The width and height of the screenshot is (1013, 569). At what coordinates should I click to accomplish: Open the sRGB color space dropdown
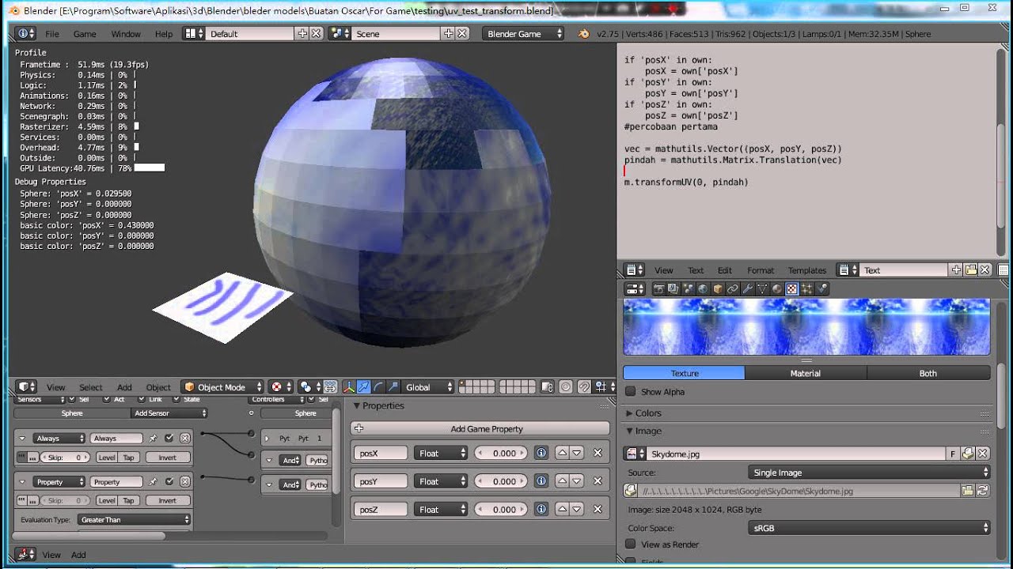869,528
